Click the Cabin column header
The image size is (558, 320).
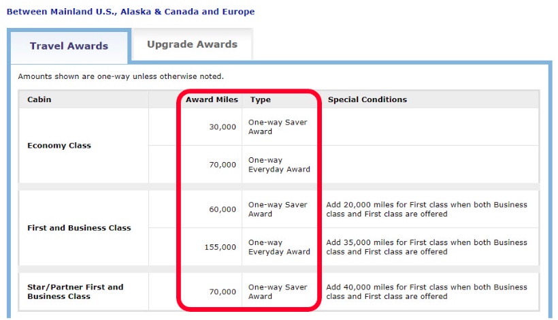point(39,99)
